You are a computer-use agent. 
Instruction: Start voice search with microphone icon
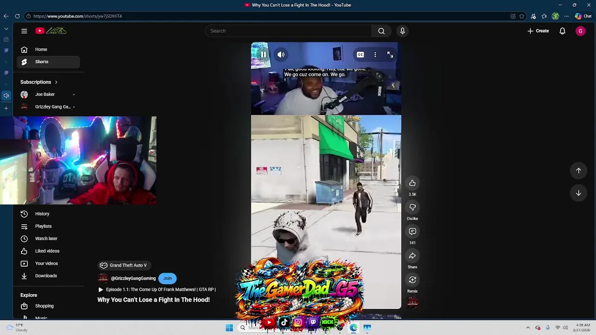pos(403,31)
